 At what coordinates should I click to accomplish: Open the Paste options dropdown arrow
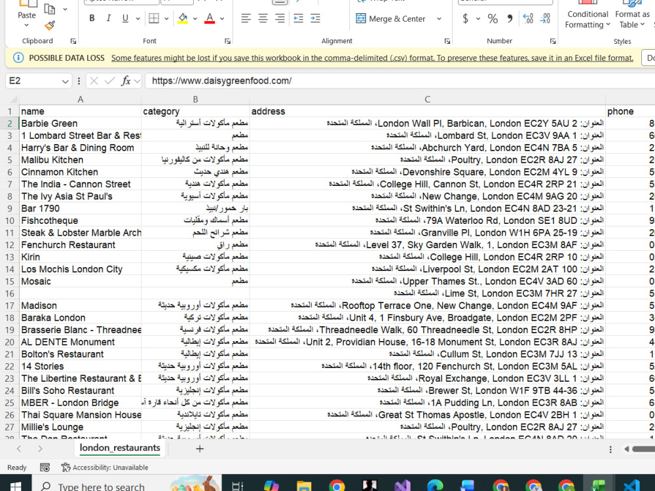[x=27, y=26]
